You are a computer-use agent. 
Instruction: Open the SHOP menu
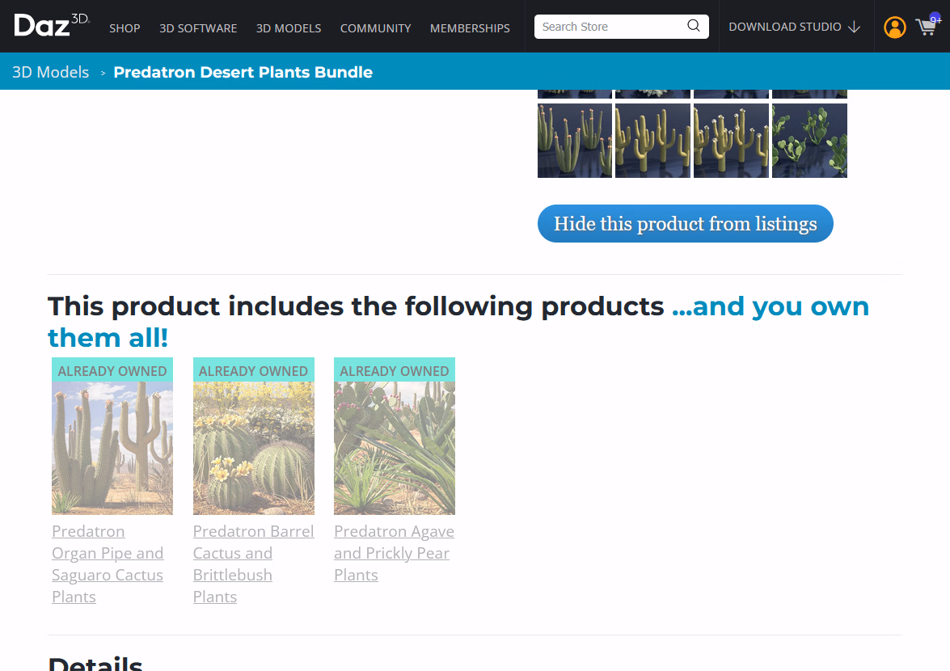[125, 28]
